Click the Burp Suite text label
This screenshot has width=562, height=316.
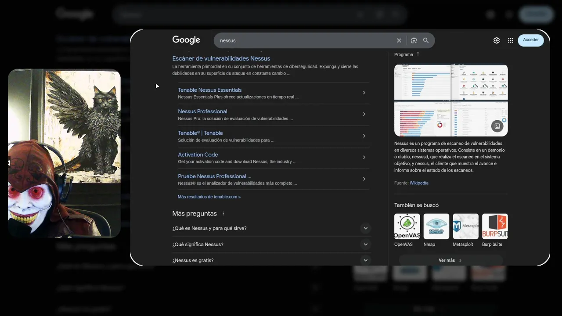[x=492, y=244]
